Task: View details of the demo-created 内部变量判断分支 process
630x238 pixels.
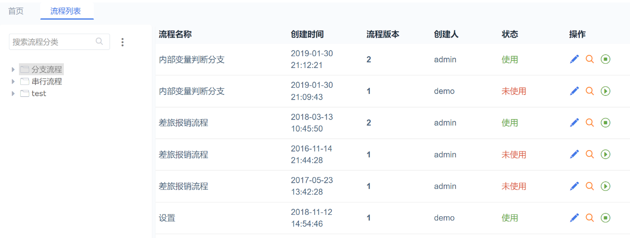Action: (589, 91)
